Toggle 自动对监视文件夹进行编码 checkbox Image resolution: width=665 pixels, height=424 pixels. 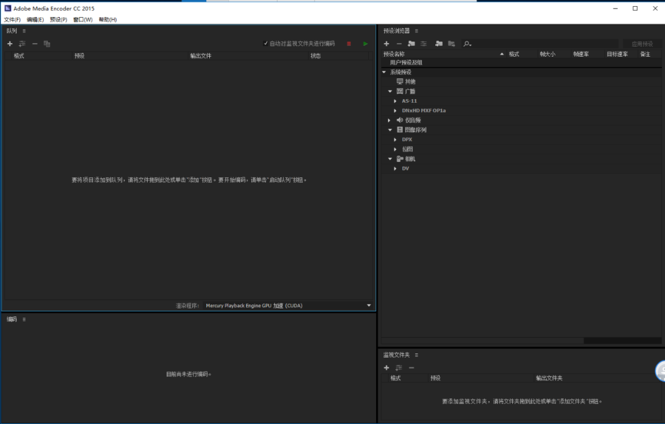pyautogui.click(x=265, y=43)
